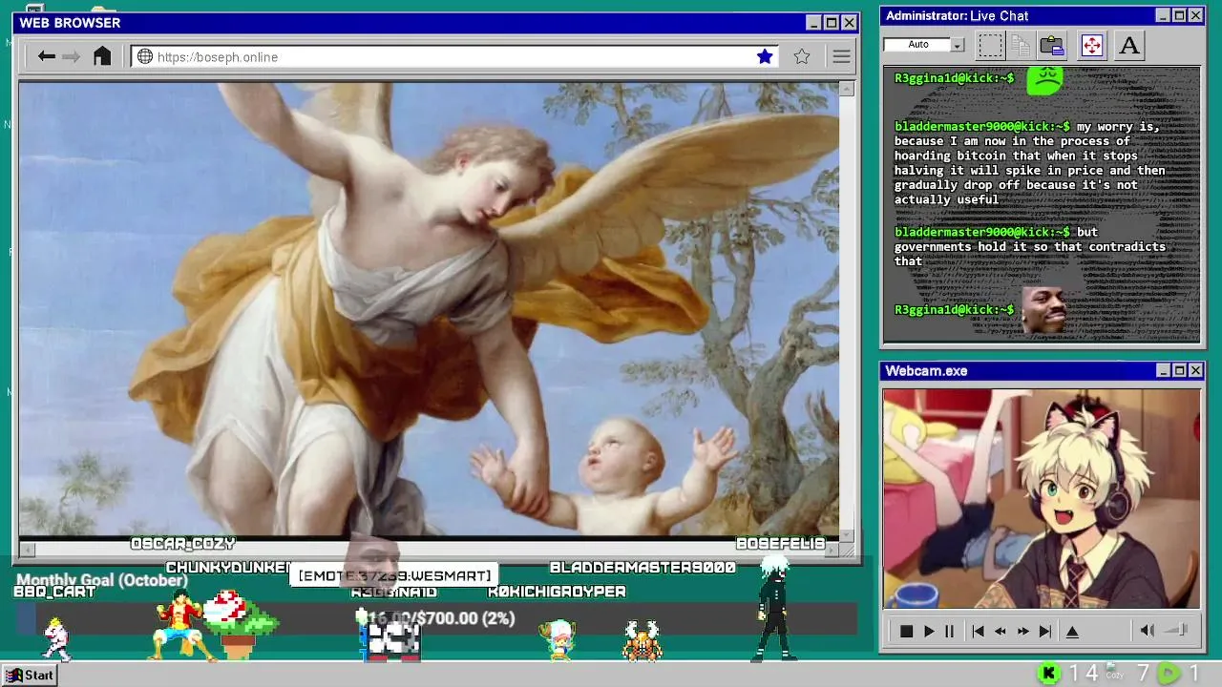This screenshot has height=687, width=1222.
Task: Click the filled blue bookmark star
Action: pos(765,56)
